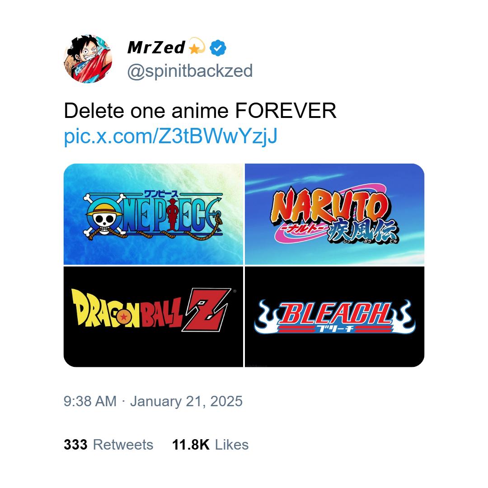Open the @spinitbackzed handle link

190,71
